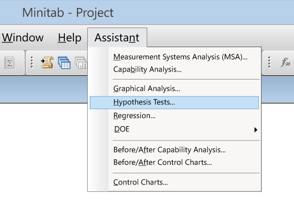Open Before/After Capability Analysis
This screenshot has height=203, width=294.
pyautogui.click(x=170, y=149)
